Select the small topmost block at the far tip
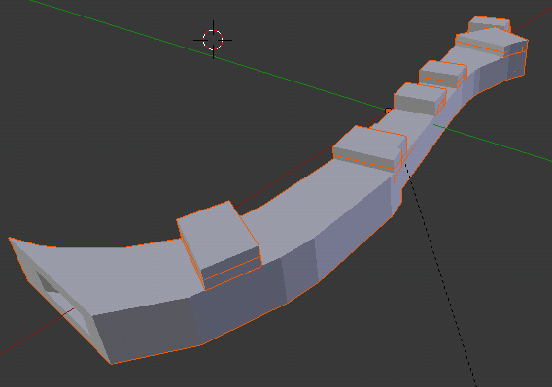The height and width of the screenshot is (387, 552). tap(489, 23)
